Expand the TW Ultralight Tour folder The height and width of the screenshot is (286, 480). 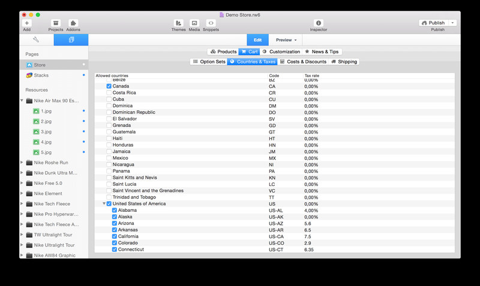[x=22, y=235]
